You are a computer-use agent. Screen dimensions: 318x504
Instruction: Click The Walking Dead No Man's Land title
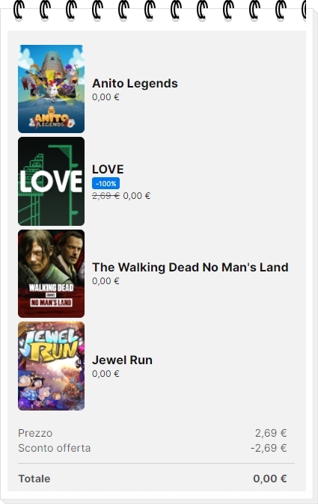(190, 267)
